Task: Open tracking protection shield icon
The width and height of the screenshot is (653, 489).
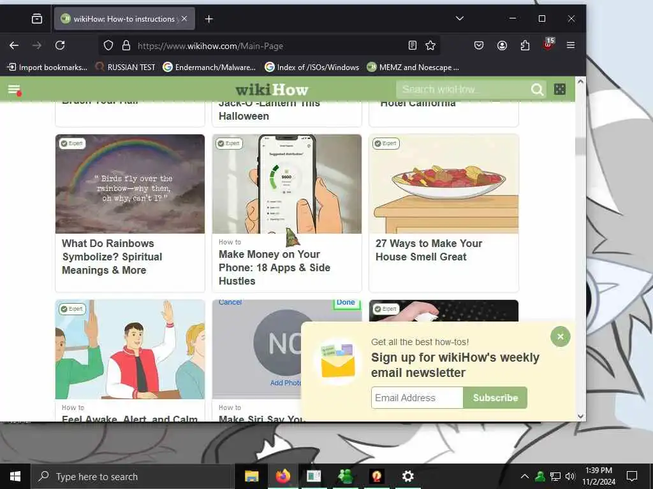Action: click(x=108, y=46)
